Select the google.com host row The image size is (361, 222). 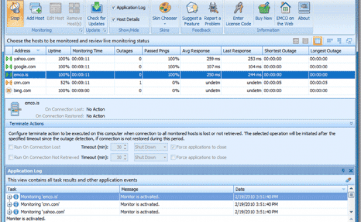[x=180, y=67]
